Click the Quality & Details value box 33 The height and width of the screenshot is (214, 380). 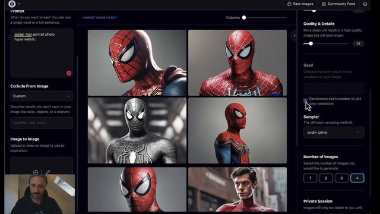tap(358, 43)
